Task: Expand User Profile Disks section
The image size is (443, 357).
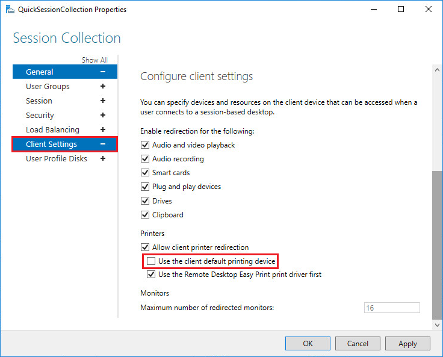Action: [103, 159]
